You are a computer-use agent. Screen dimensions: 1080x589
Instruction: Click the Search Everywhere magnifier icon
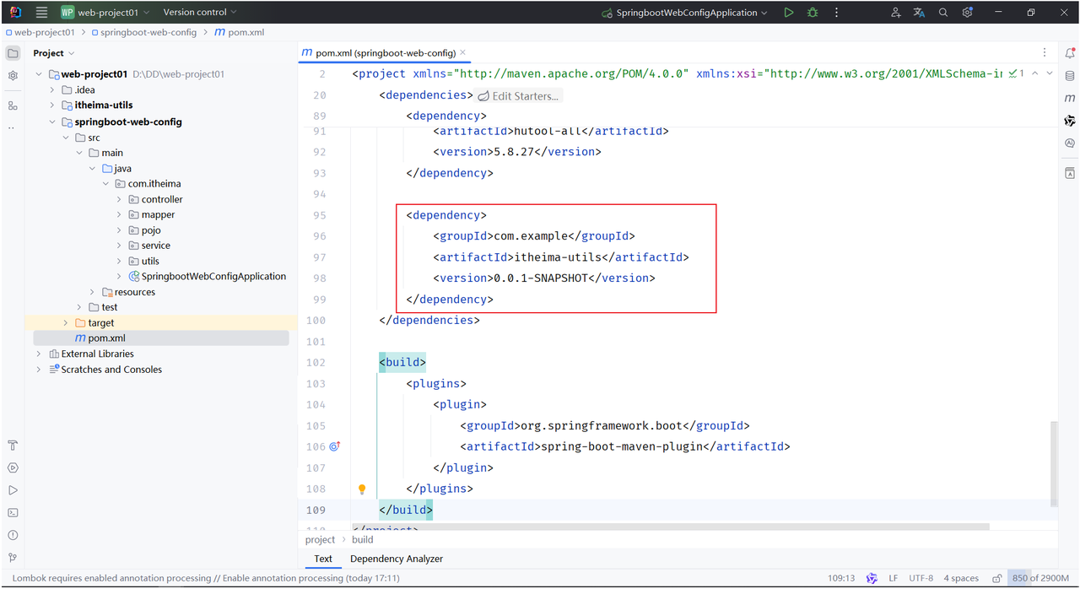pyautogui.click(x=943, y=13)
